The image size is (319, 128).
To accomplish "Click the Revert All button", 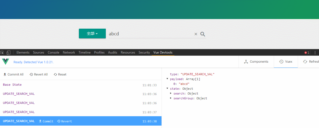I will pos(39,74).
